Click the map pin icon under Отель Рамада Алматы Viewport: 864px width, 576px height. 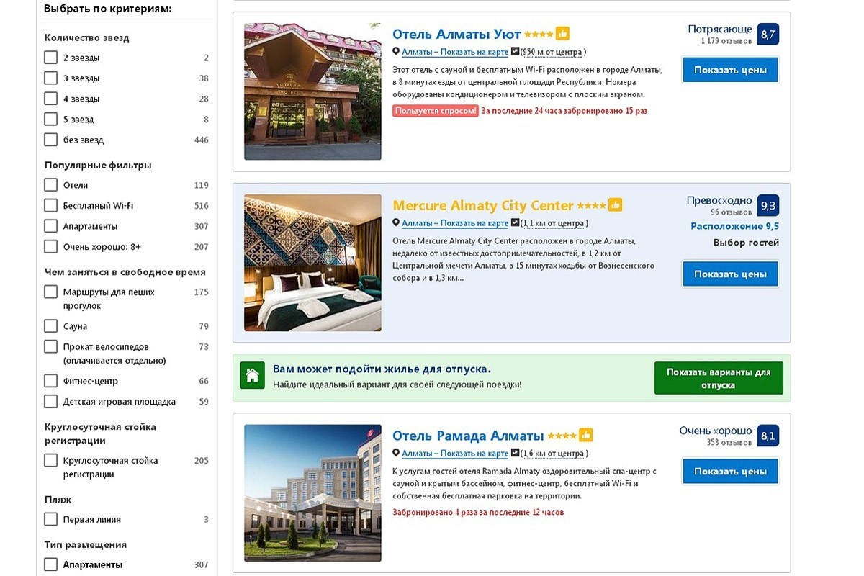396,454
